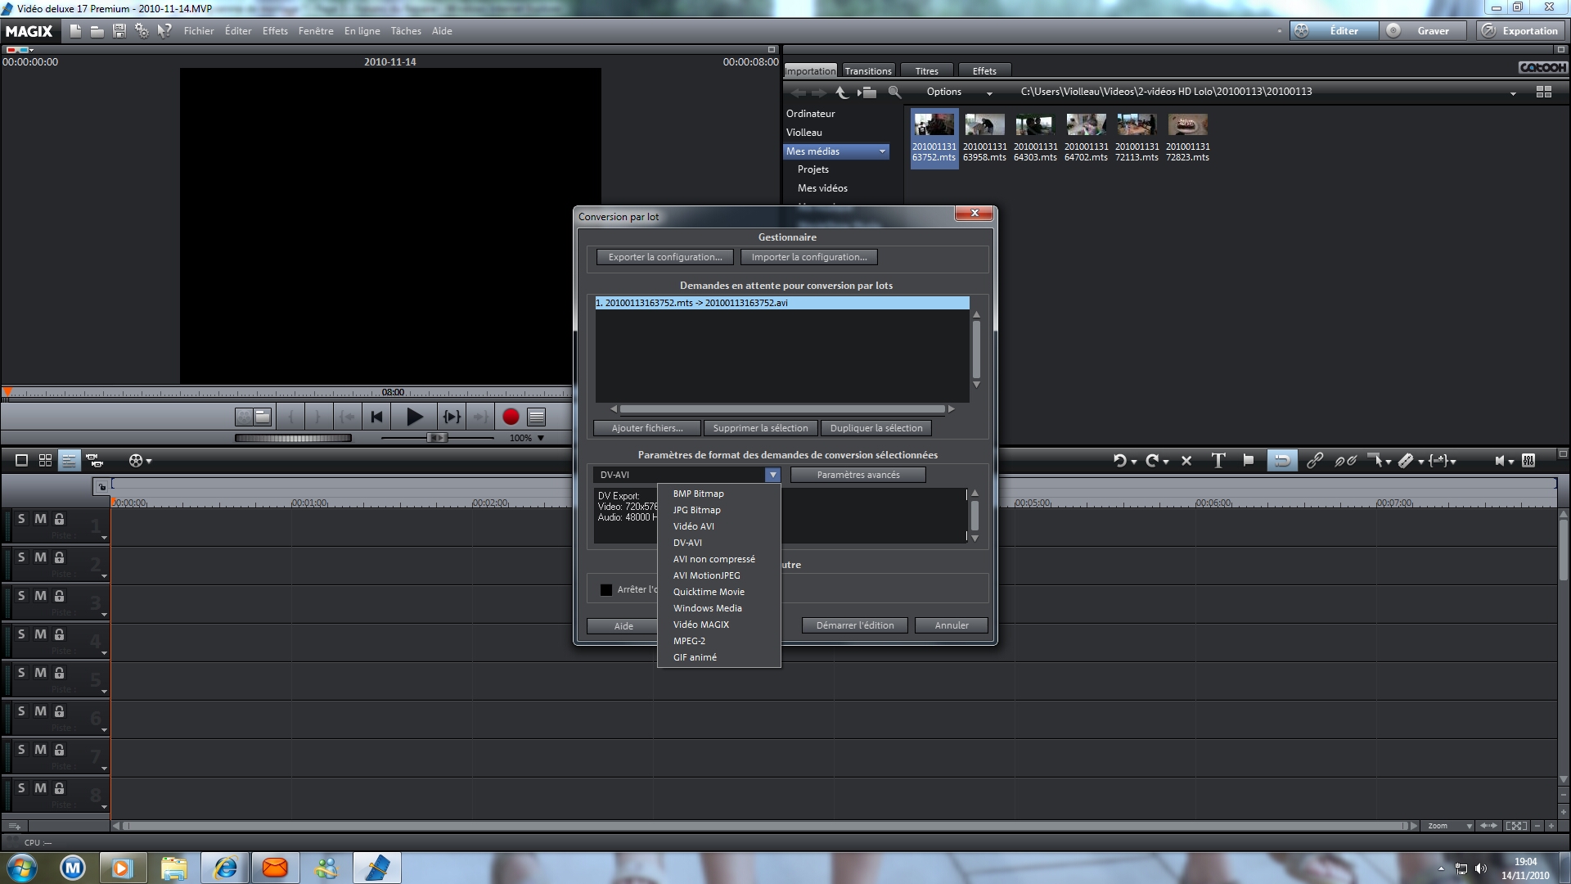Switch to the Transitions tab
This screenshot has height=884, width=1571.
867,71
